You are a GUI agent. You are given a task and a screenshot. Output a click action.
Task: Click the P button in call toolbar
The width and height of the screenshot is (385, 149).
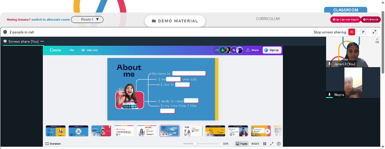(363, 32)
